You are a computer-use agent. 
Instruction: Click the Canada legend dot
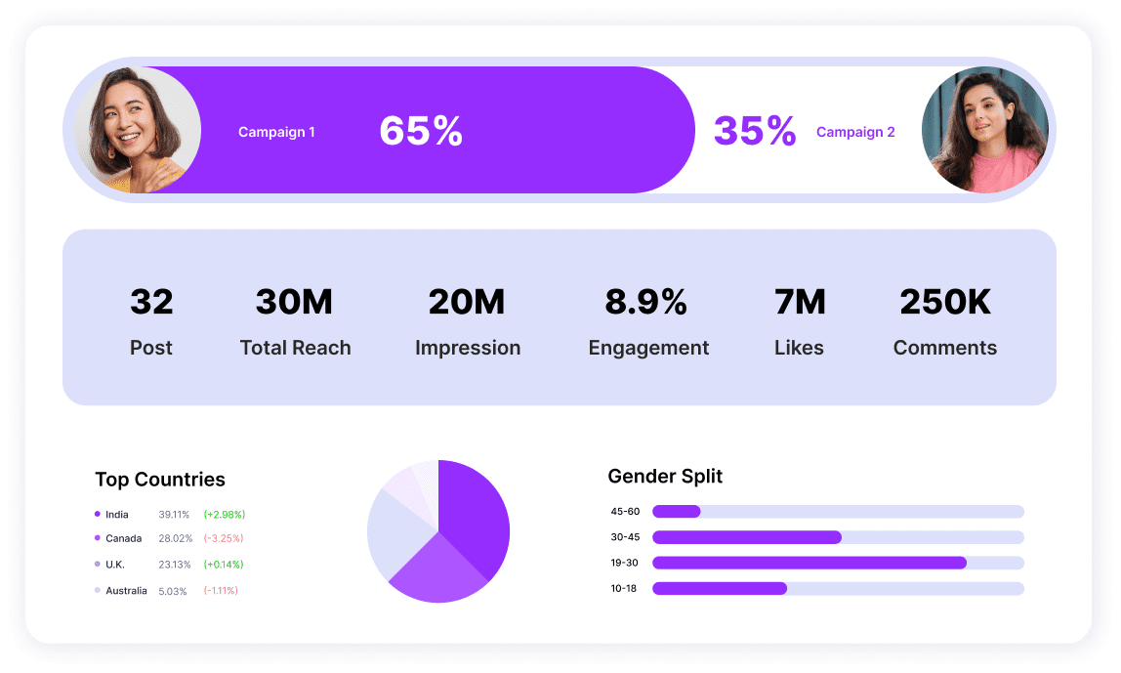(98, 538)
